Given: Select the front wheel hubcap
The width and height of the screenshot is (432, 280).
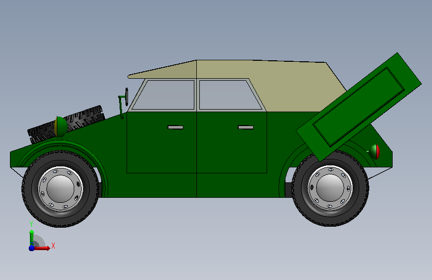Looking at the screenshot, I should tap(61, 188).
